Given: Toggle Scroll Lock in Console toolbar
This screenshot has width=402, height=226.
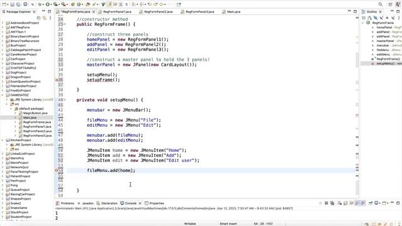Looking at the screenshot, I should click(345, 203).
